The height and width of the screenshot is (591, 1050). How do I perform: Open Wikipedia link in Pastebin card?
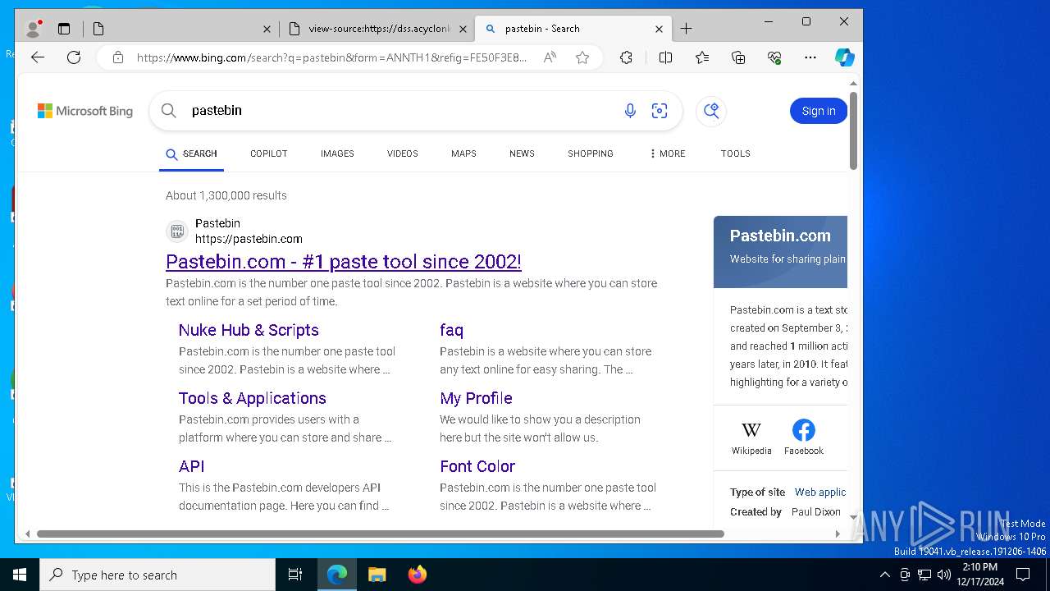[x=751, y=438]
